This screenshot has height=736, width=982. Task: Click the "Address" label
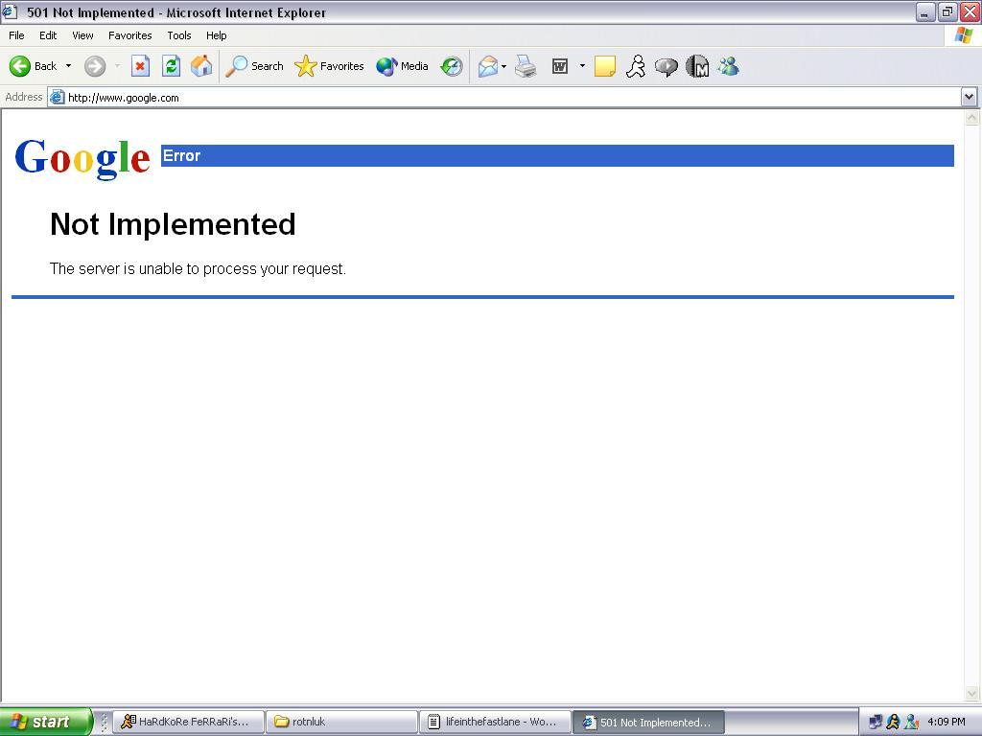click(24, 97)
